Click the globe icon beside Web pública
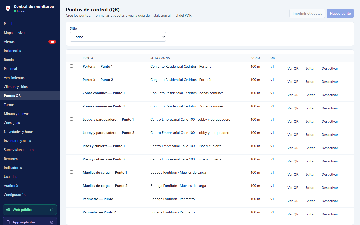Image resolution: width=360 pixels, height=225 pixels. 8,210
